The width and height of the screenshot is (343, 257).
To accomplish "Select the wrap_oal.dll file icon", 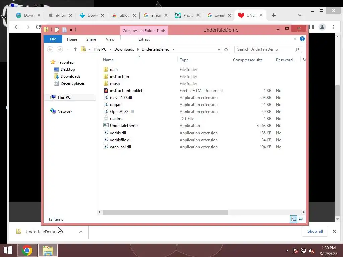I will (106, 147).
